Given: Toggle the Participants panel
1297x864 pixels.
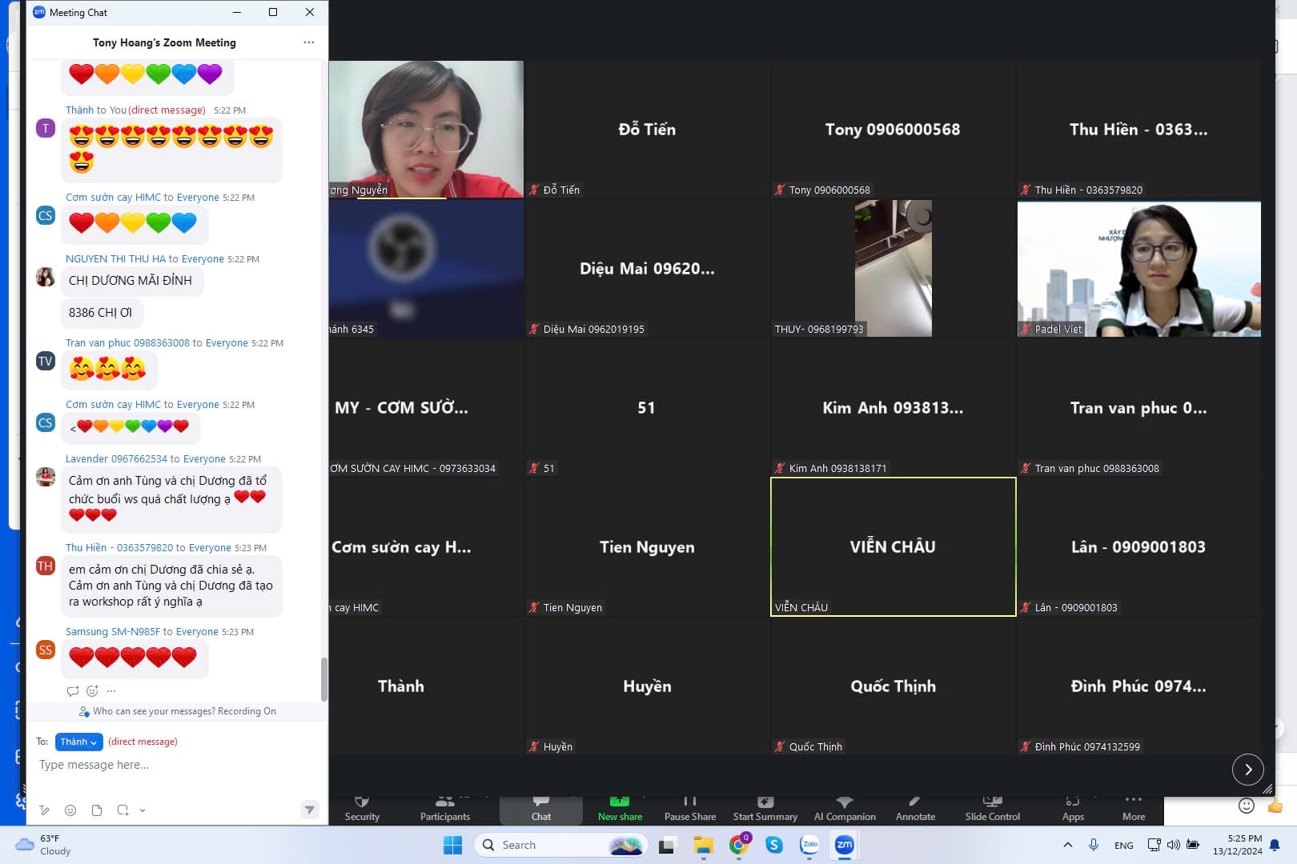Looking at the screenshot, I should pyautogui.click(x=444, y=808).
